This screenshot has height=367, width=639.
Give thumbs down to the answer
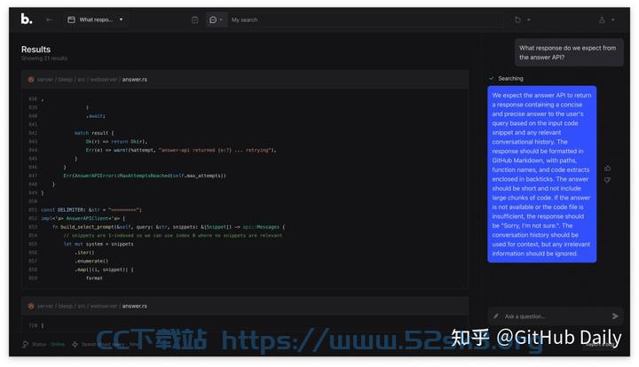tap(608, 180)
